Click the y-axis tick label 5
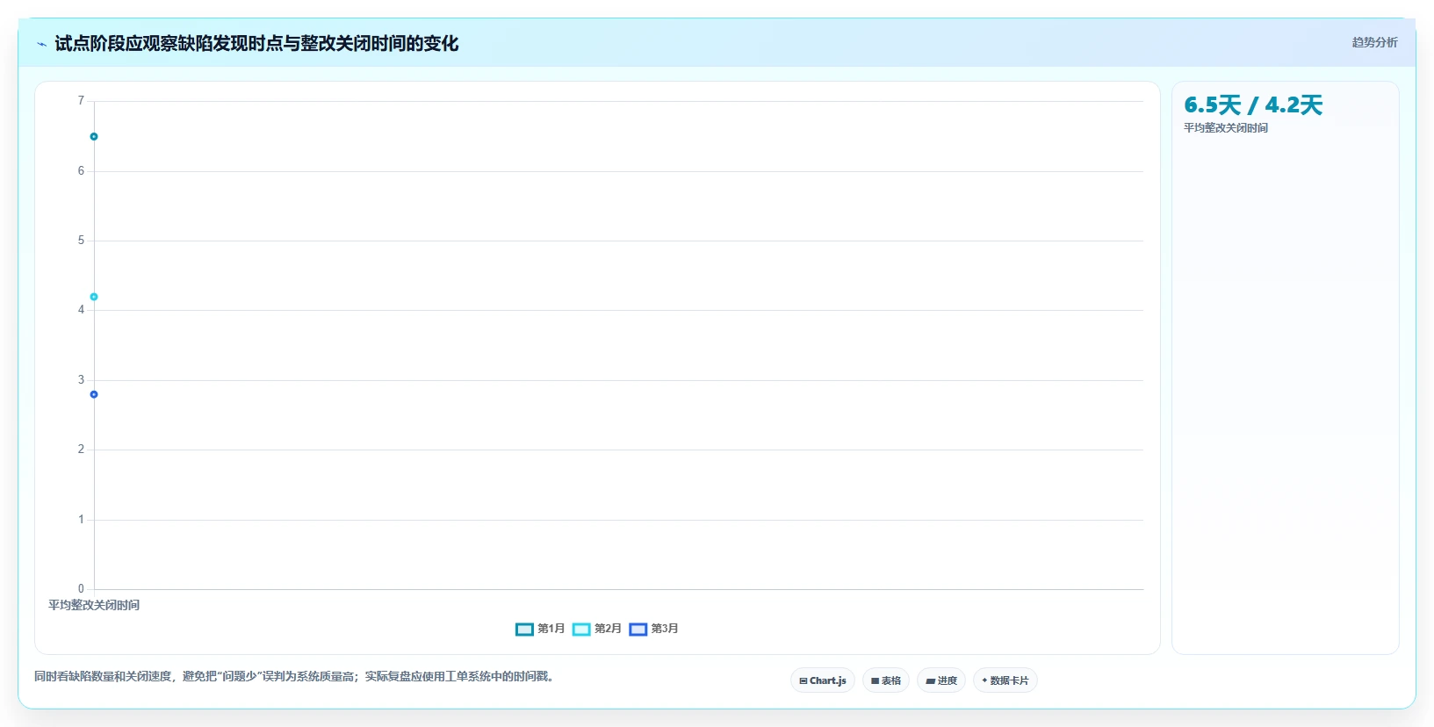This screenshot has height=727, width=1434. tap(81, 241)
